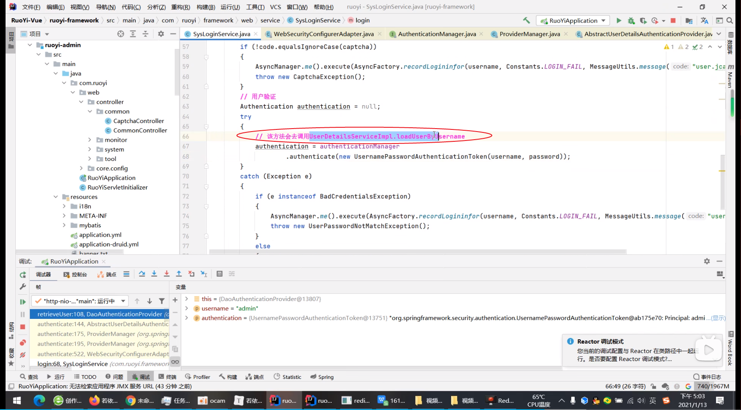Open the Spring tool window button
The width and height of the screenshot is (741, 410).
click(322, 377)
